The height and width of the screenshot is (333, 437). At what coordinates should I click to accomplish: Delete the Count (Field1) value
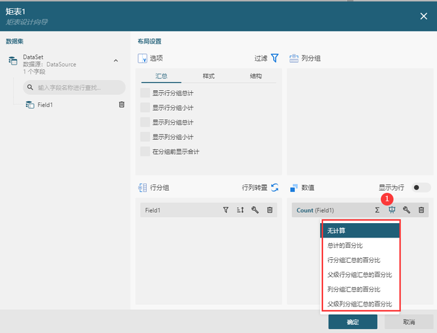[421, 211]
